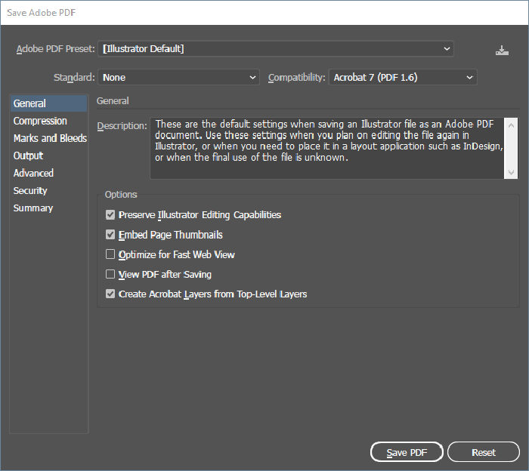The width and height of the screenshot is (529, 471).
Task: Open the Adobe PDF Preset dropdown
Action: (276, 49)
